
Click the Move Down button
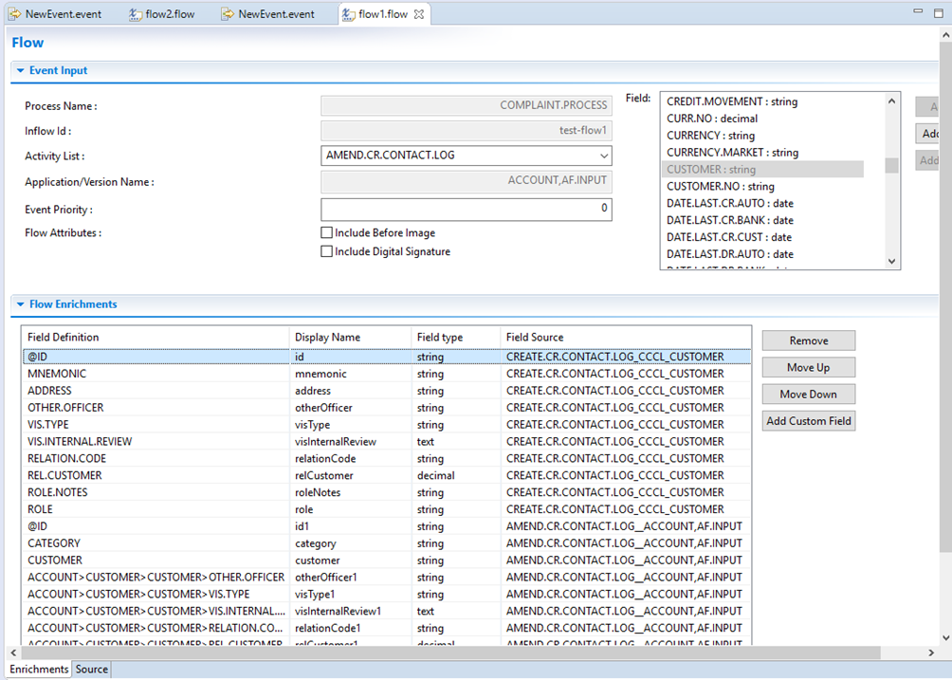(808, 395)
